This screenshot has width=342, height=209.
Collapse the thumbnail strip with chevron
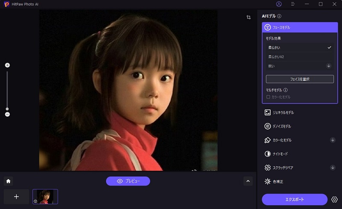pos(248,181)
